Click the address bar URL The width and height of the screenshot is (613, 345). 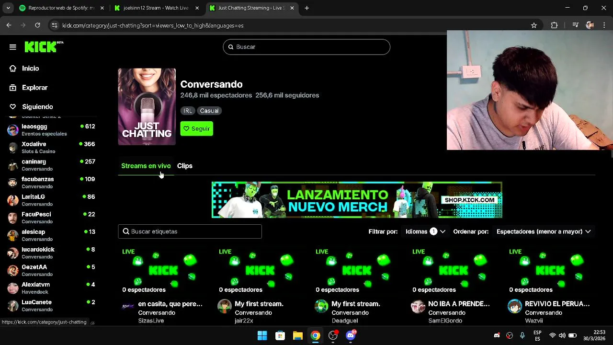(153, 25)
